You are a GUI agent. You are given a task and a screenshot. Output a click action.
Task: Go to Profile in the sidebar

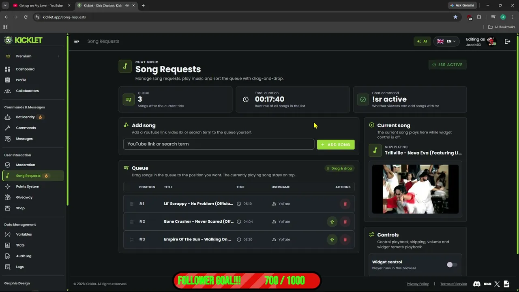coord(32,80)
